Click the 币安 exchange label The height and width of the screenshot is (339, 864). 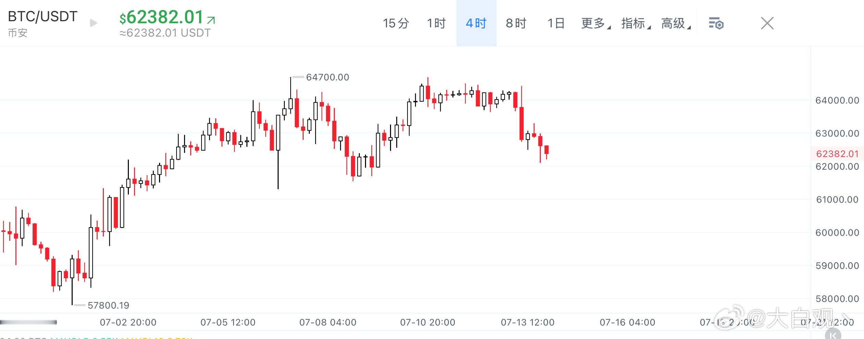coord(17,33)
